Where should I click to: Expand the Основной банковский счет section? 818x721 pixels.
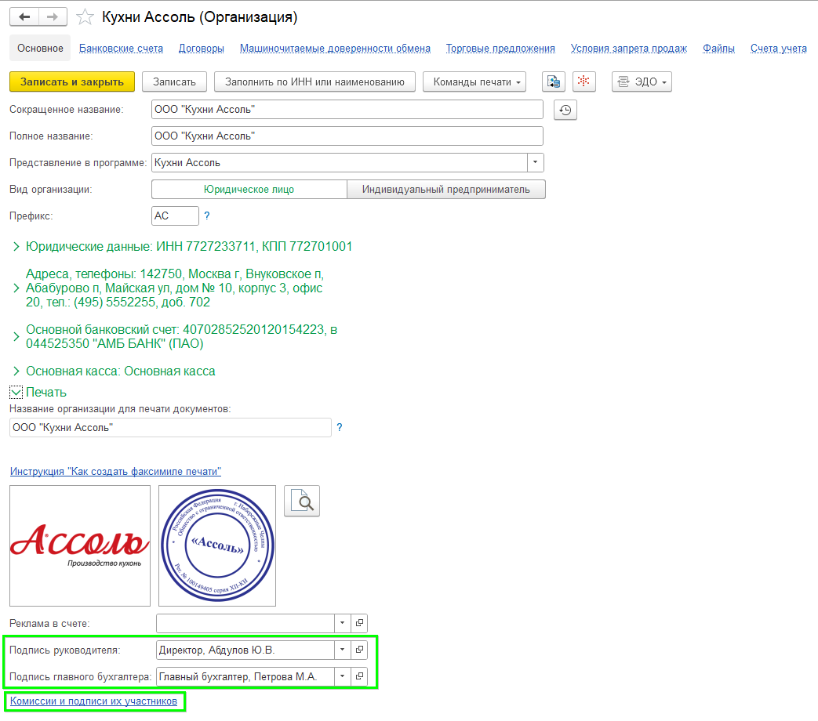16,337
